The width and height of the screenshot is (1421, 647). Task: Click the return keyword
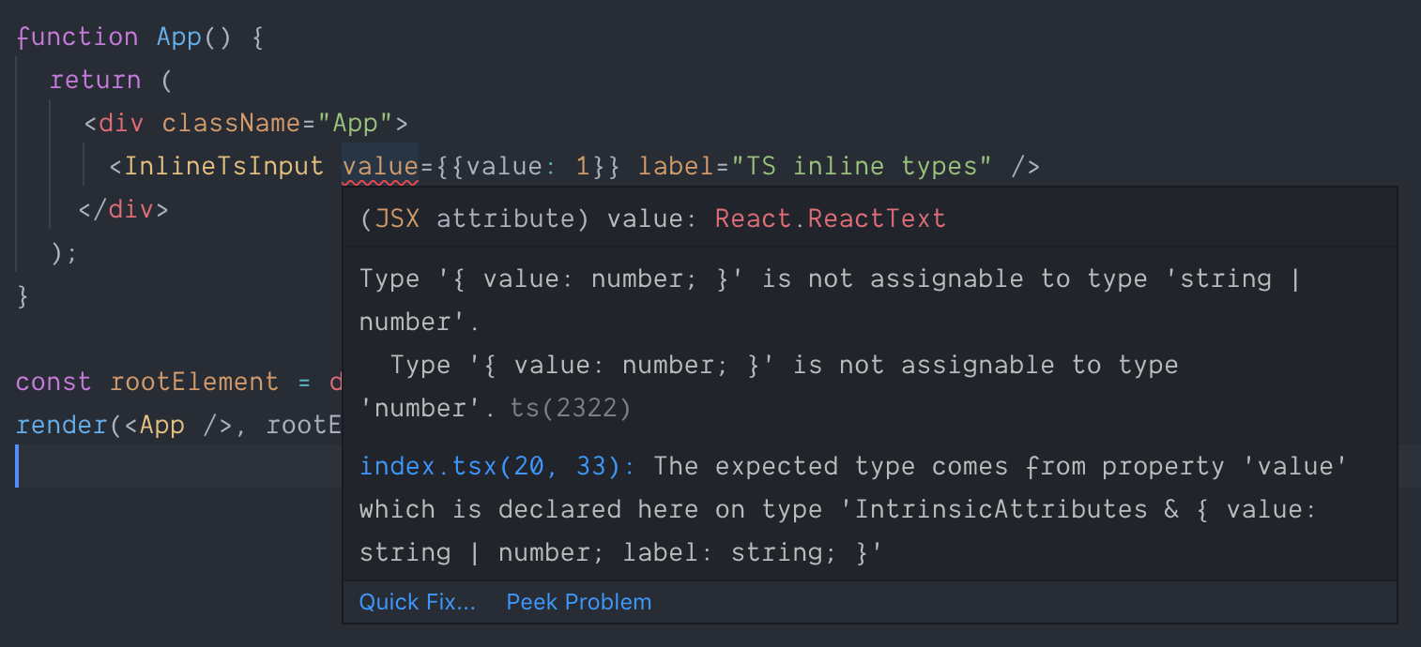pyautogui.click(x=95, y=79)
